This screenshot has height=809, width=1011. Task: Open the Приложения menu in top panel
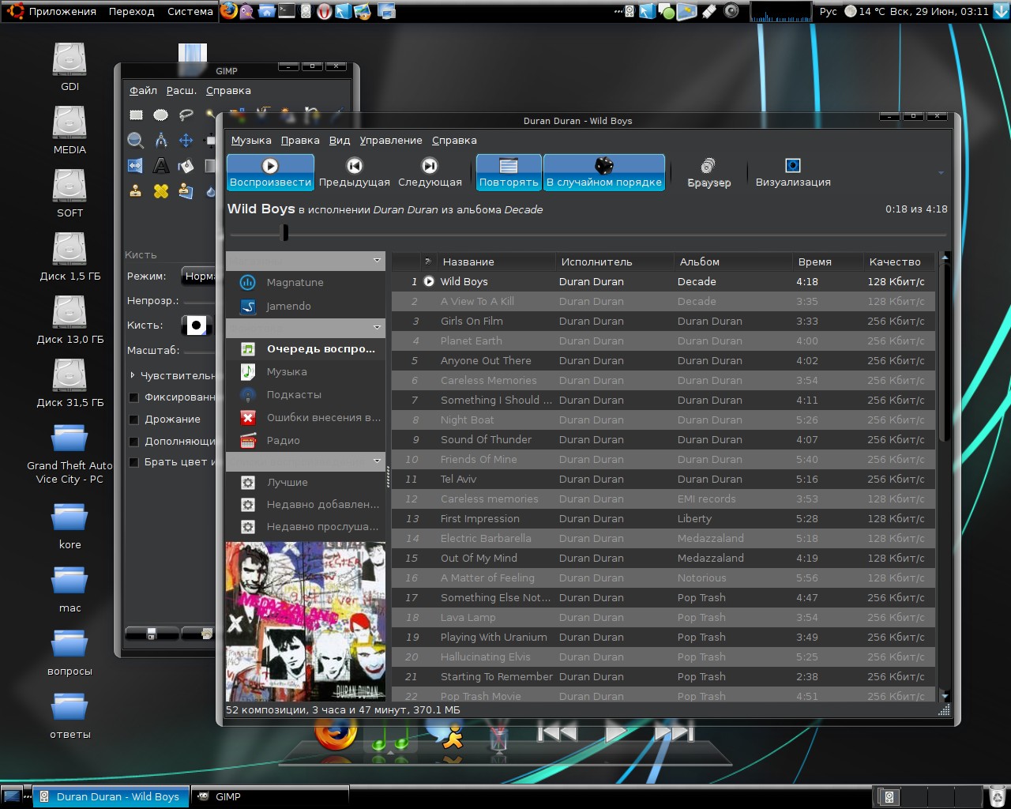click(62, 12)
